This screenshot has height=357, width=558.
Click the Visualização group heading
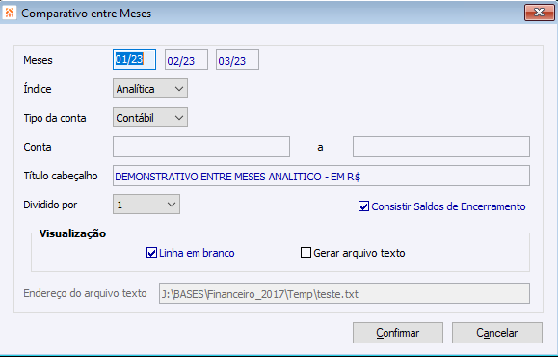[72, 233]
